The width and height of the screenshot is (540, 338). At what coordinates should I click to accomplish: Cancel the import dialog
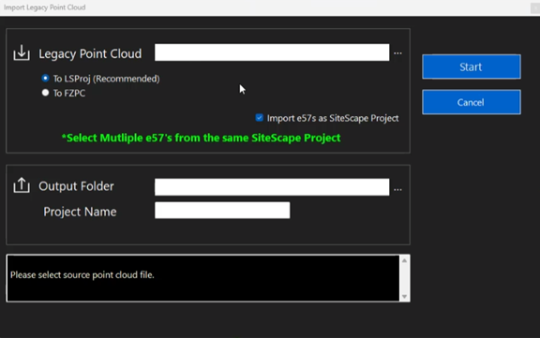pos(472,102)
